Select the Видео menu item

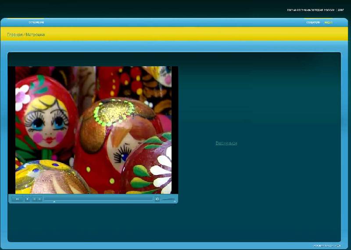(328, 22)
